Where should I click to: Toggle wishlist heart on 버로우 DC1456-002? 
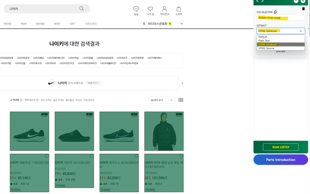[x=92, y=156]
